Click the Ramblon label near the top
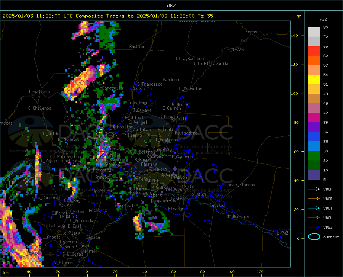Viewport: 343px width, 277px height. point(137,46)
